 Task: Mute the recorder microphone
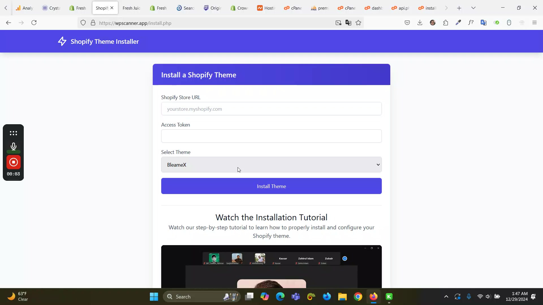13,146
